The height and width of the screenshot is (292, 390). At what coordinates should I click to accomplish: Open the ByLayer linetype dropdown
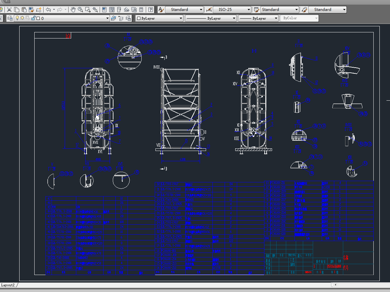tap(211, 18)
